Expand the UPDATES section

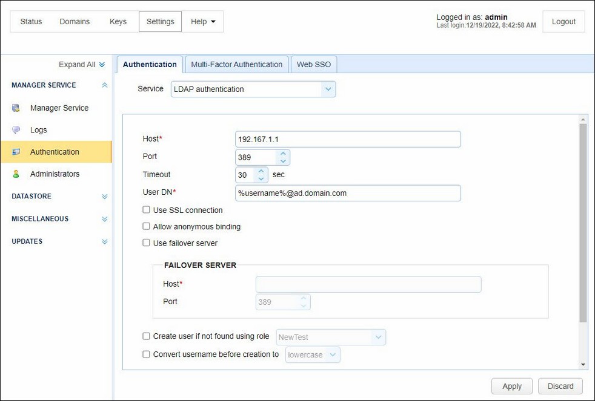105,241
